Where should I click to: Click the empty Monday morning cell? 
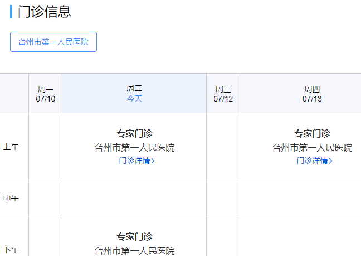pyautogui.click(x=46, y=147)
